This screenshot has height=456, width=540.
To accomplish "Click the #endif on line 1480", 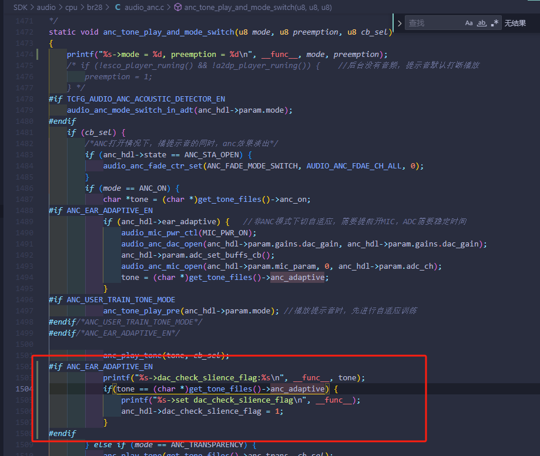I will (x=62, y=121).
